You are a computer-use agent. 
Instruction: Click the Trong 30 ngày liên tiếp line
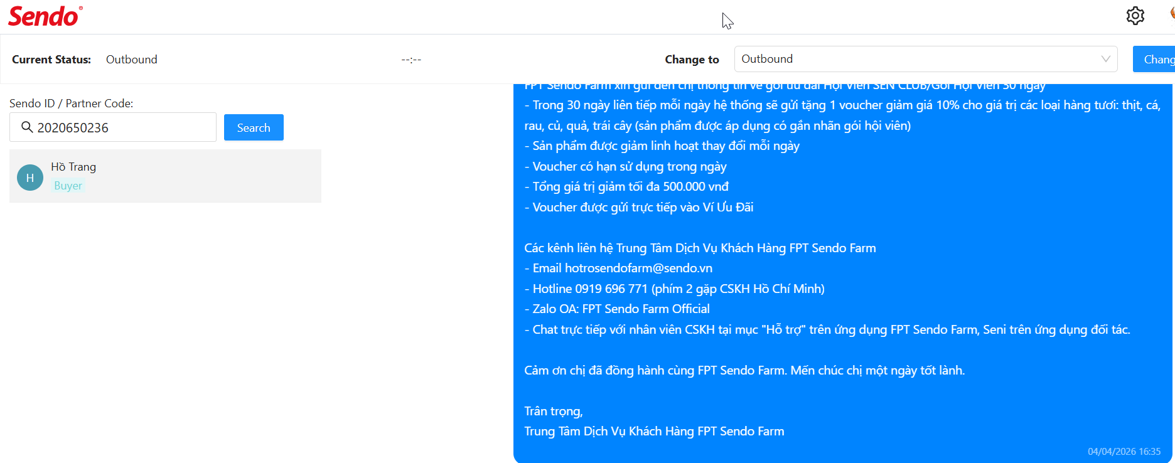tap(843, 115)
